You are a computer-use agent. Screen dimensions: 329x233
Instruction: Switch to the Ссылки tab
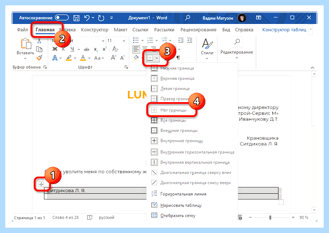click(x=140, y=30)
